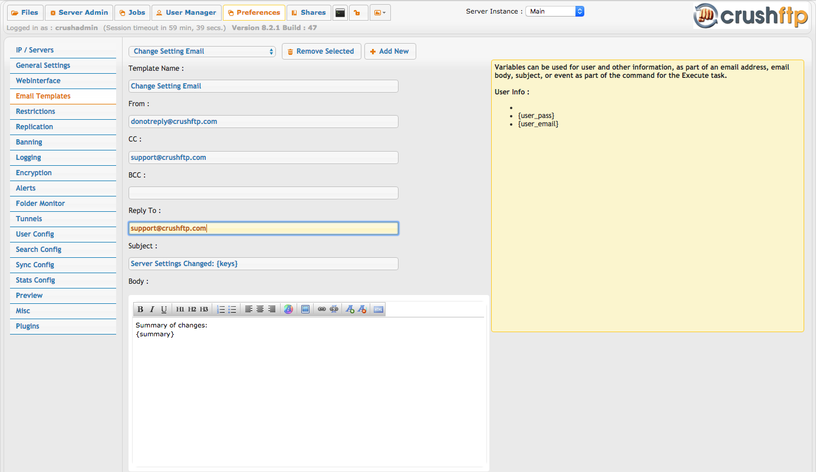Open the email template selector dropdown

202,51
